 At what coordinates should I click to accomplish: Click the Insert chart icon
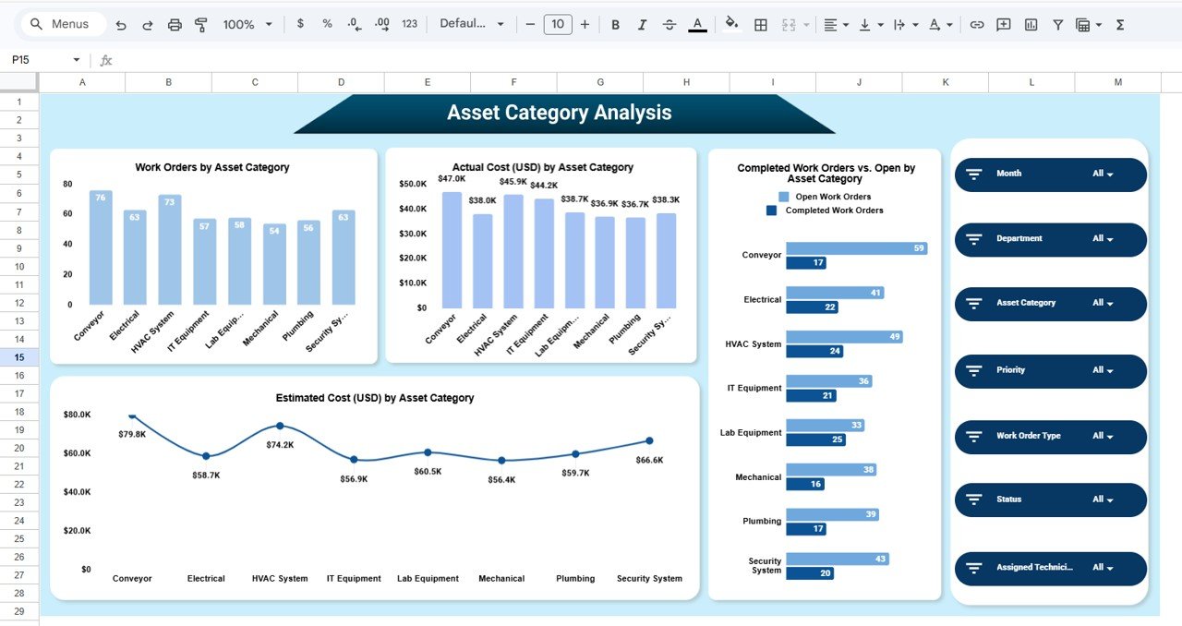1031,24
